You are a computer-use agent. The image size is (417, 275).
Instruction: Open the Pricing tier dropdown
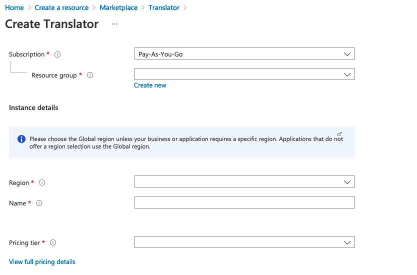pos(244,242)
